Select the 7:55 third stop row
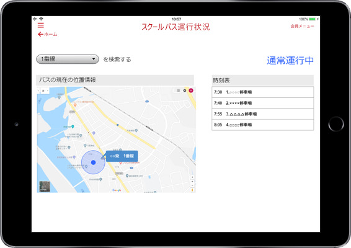 (x=262, y=114)
